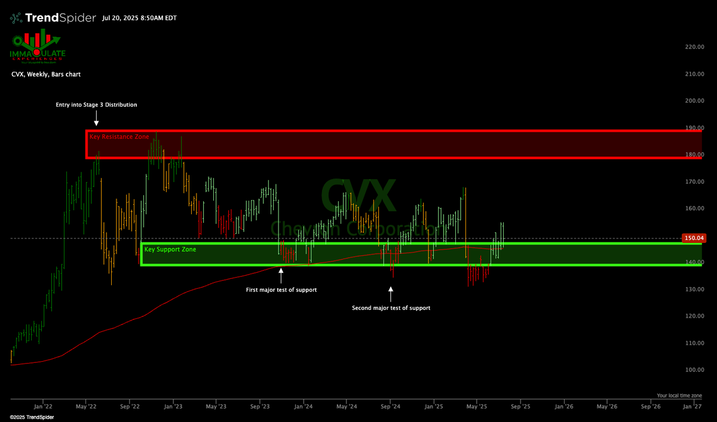717x422 pixels.
Task: Click the Sep '23 date label
Action: coord(260,406)
